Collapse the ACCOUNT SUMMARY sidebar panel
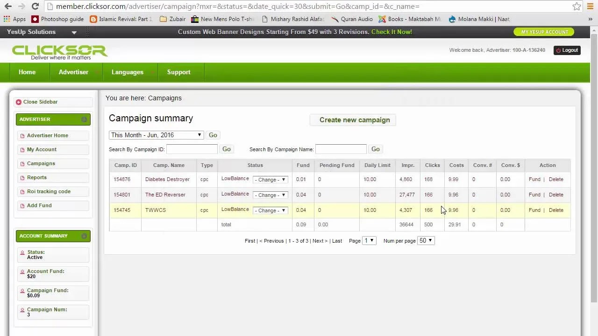The width and height of the screenshot is (598, 336). tap(84, 236)
